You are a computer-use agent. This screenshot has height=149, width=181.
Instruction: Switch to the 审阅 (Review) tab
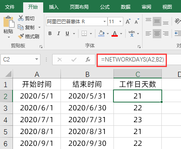coord(146,7)
